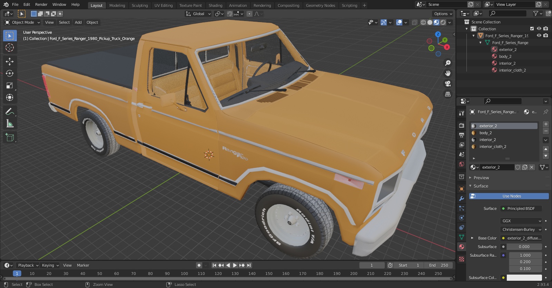Jump to the end frame

tap(249, 265)
